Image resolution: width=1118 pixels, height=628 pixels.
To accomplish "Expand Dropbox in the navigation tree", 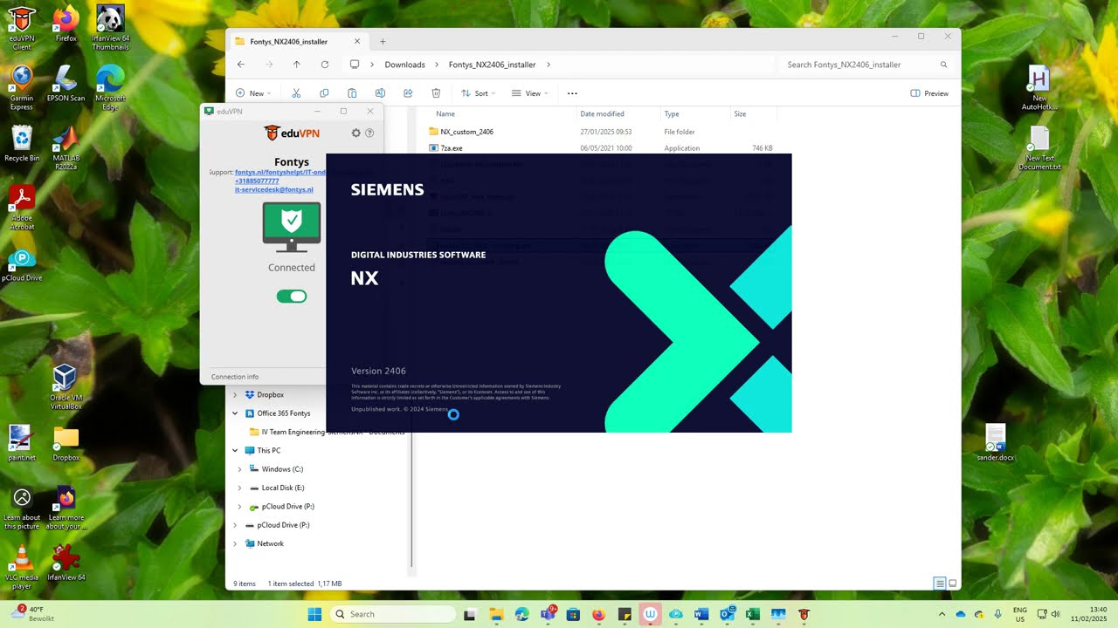I will tap(235, 395).
